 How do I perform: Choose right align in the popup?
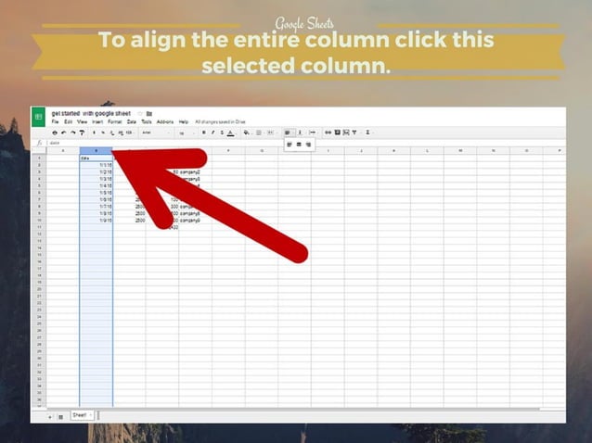(x=308, y=145)
